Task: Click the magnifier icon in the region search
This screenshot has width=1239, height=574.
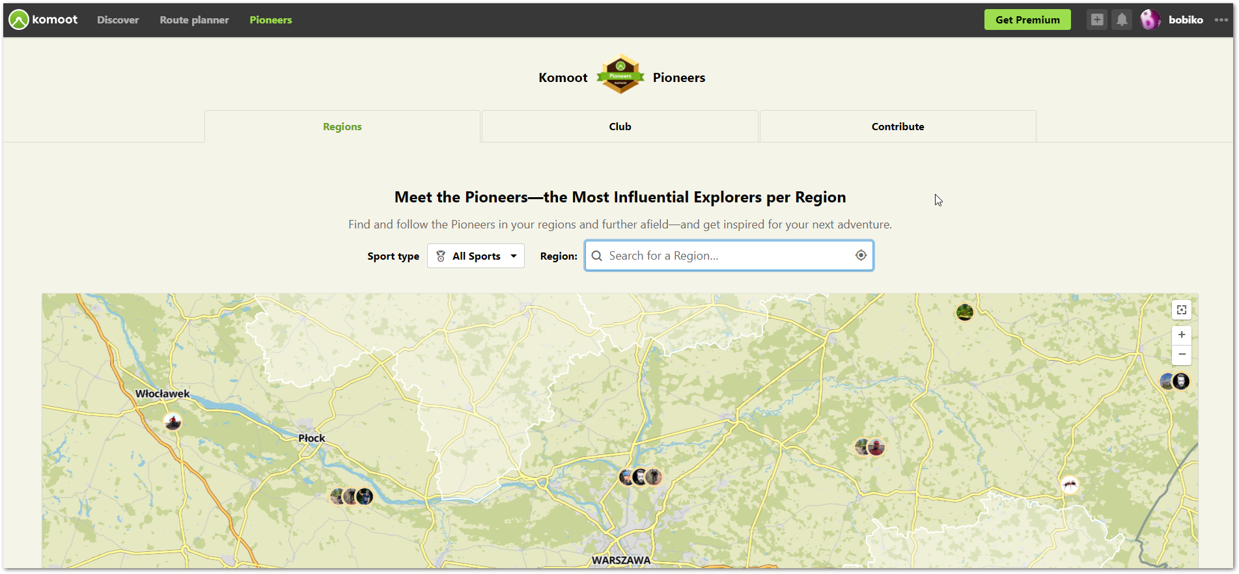Action: tap(596, 256)
